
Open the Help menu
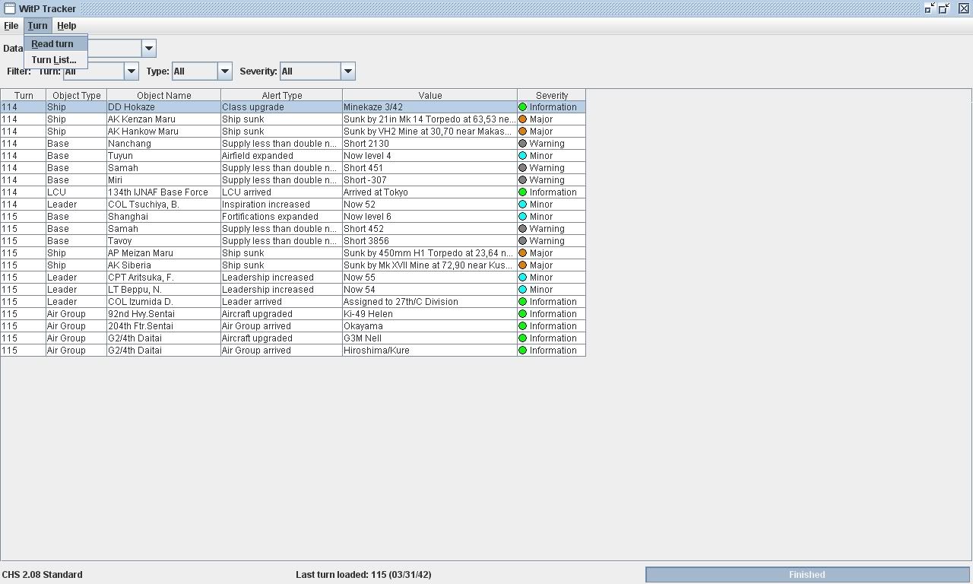click(x=67, y=26)
